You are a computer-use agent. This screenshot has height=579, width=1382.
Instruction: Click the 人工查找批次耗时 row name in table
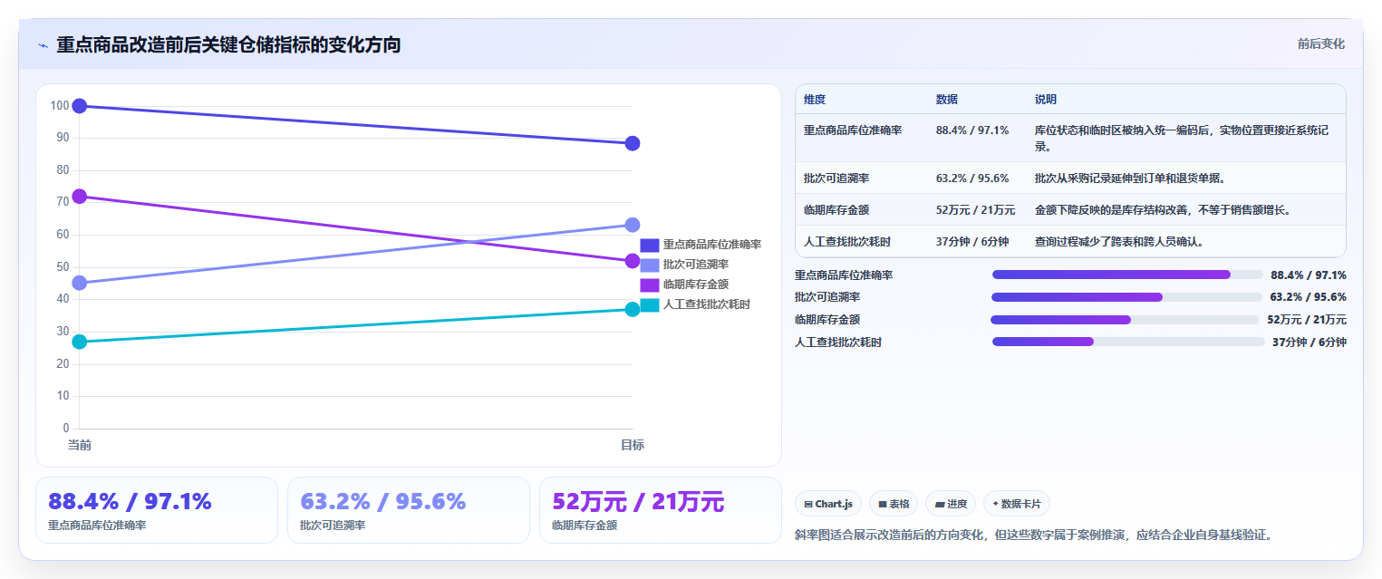(x=847, y=241)
